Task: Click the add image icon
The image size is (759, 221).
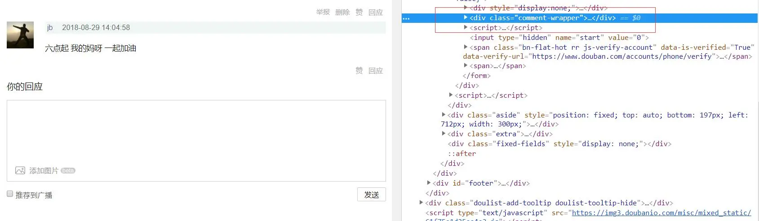Action: click(20, 170)
